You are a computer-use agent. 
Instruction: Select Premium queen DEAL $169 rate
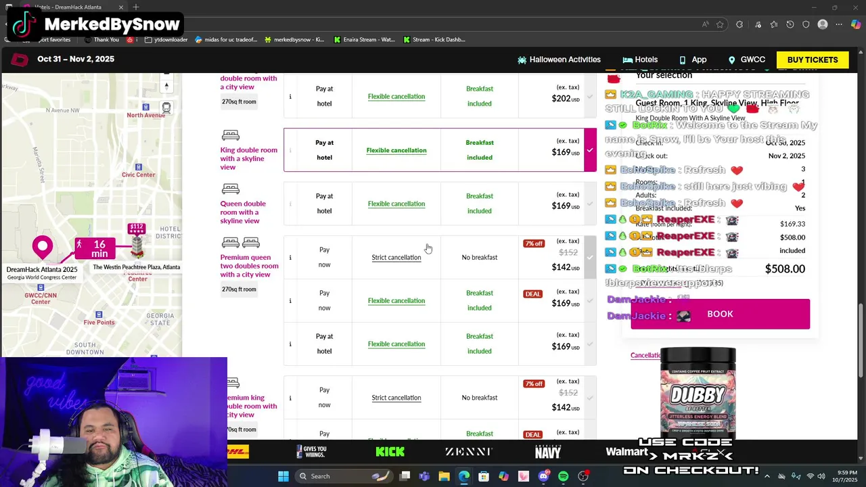(x=590, y=300)
